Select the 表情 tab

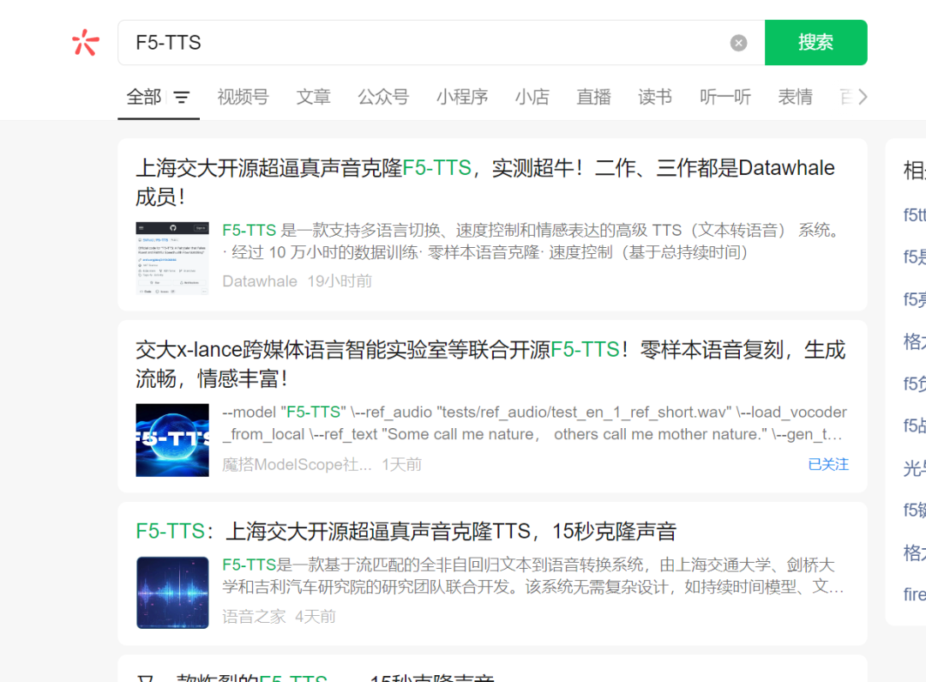click(795, 97)
